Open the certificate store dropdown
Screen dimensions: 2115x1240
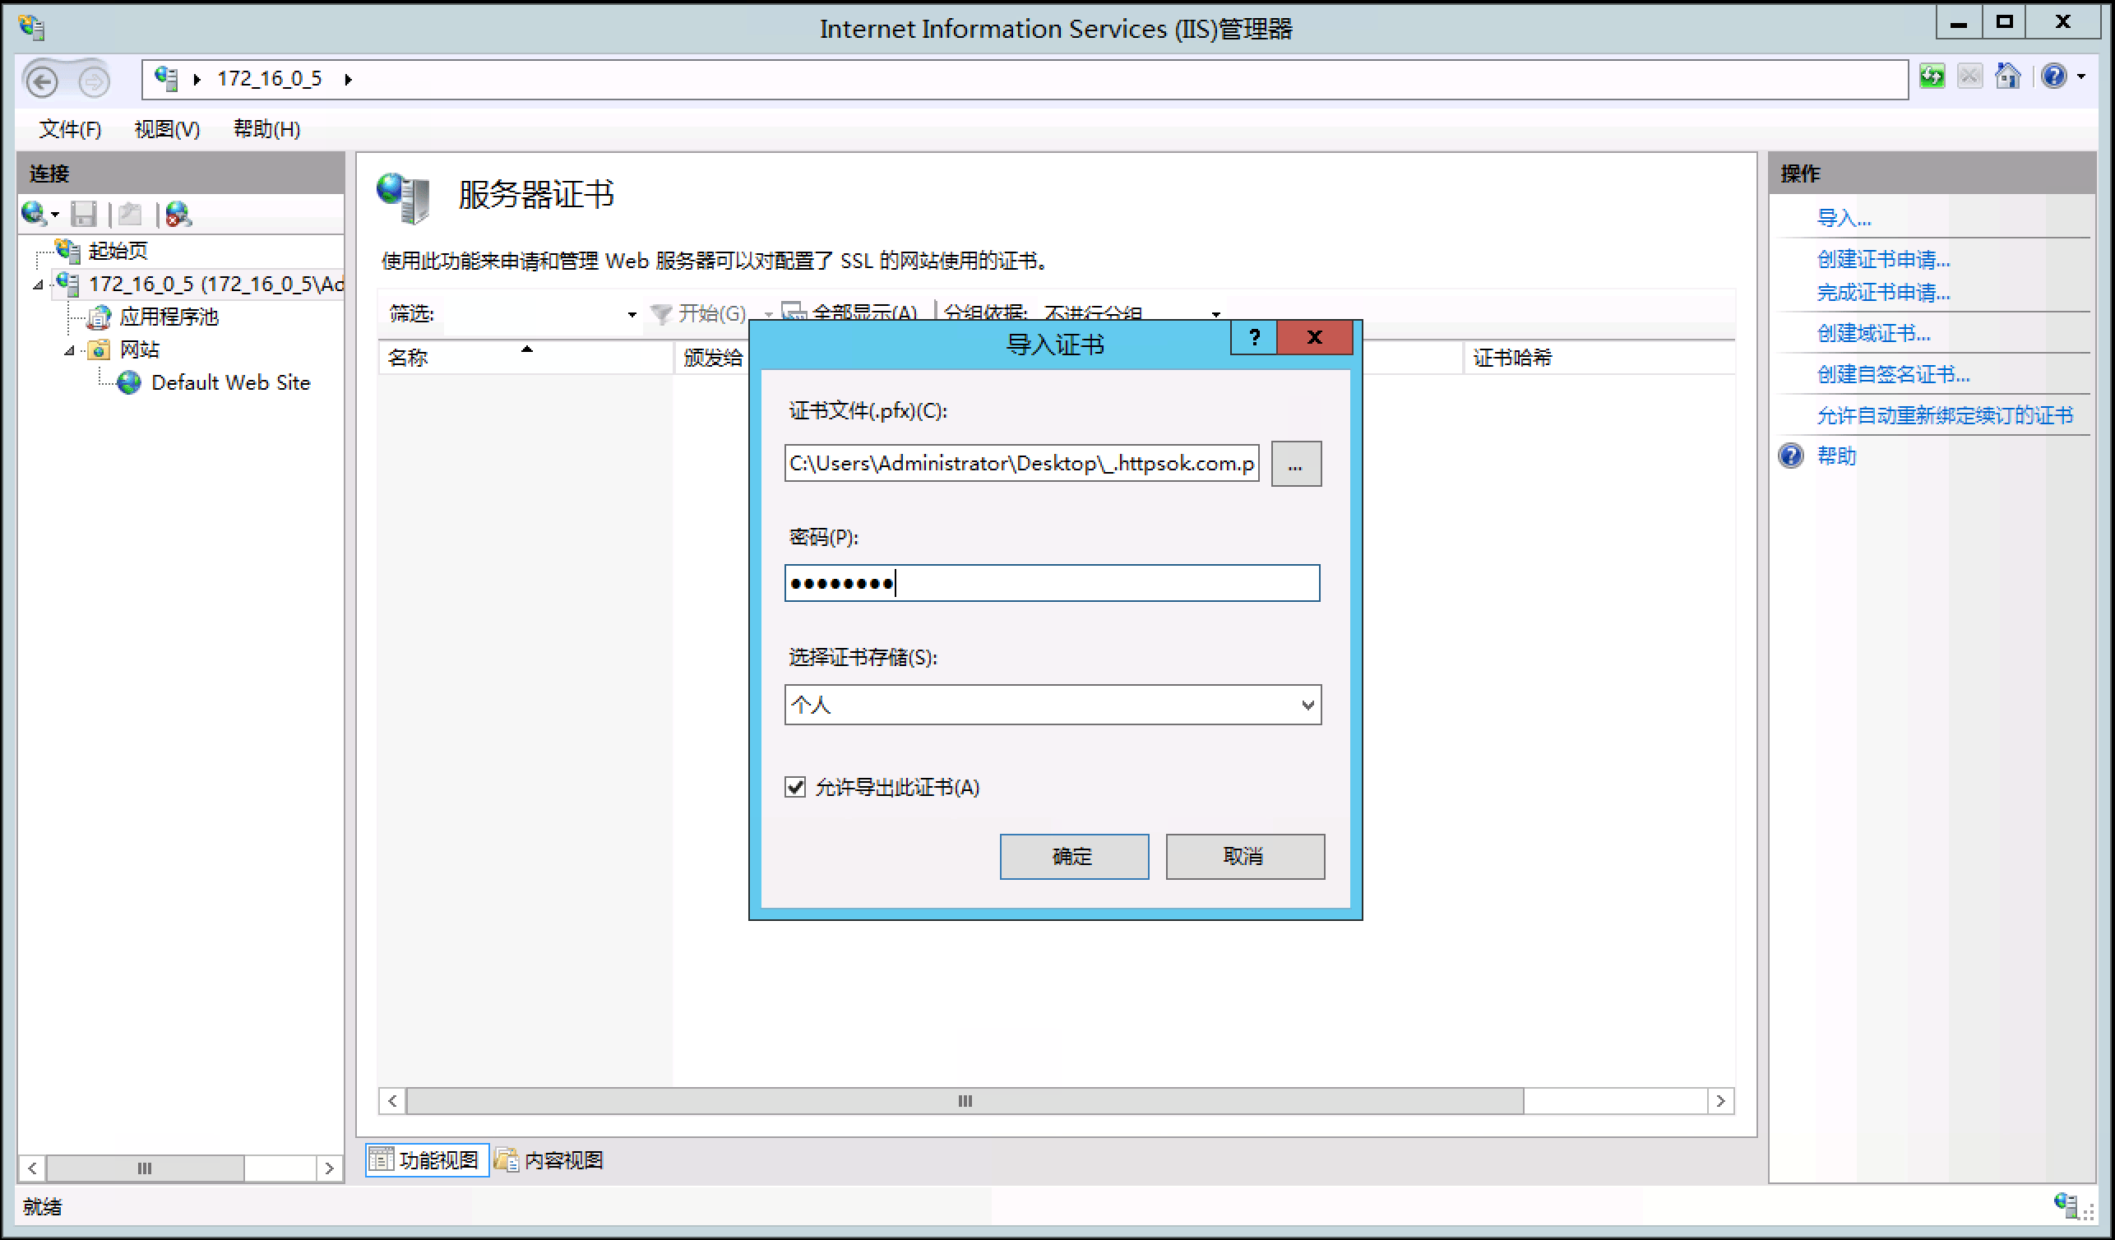click(x=1307, y=705)
